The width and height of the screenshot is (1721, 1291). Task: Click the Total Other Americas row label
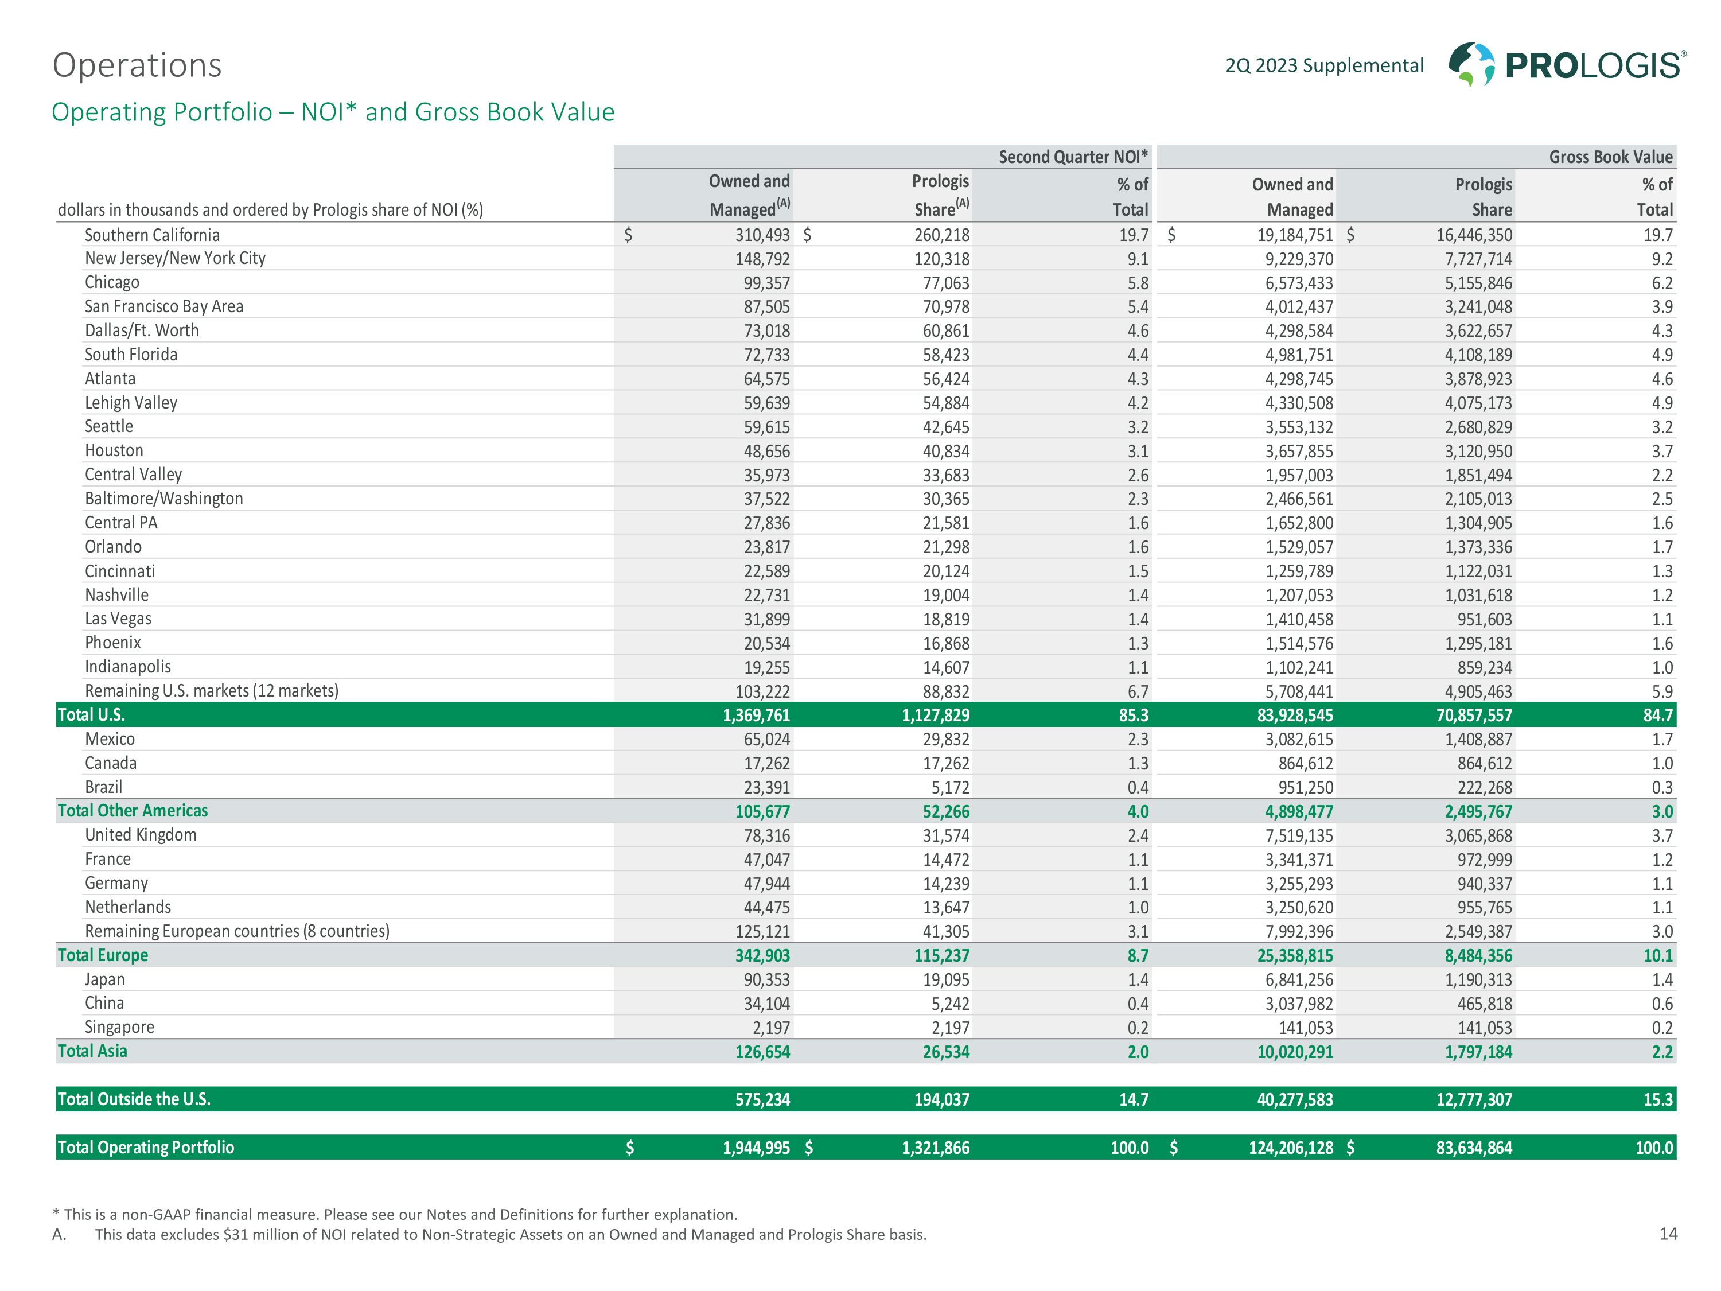[133, 811]
